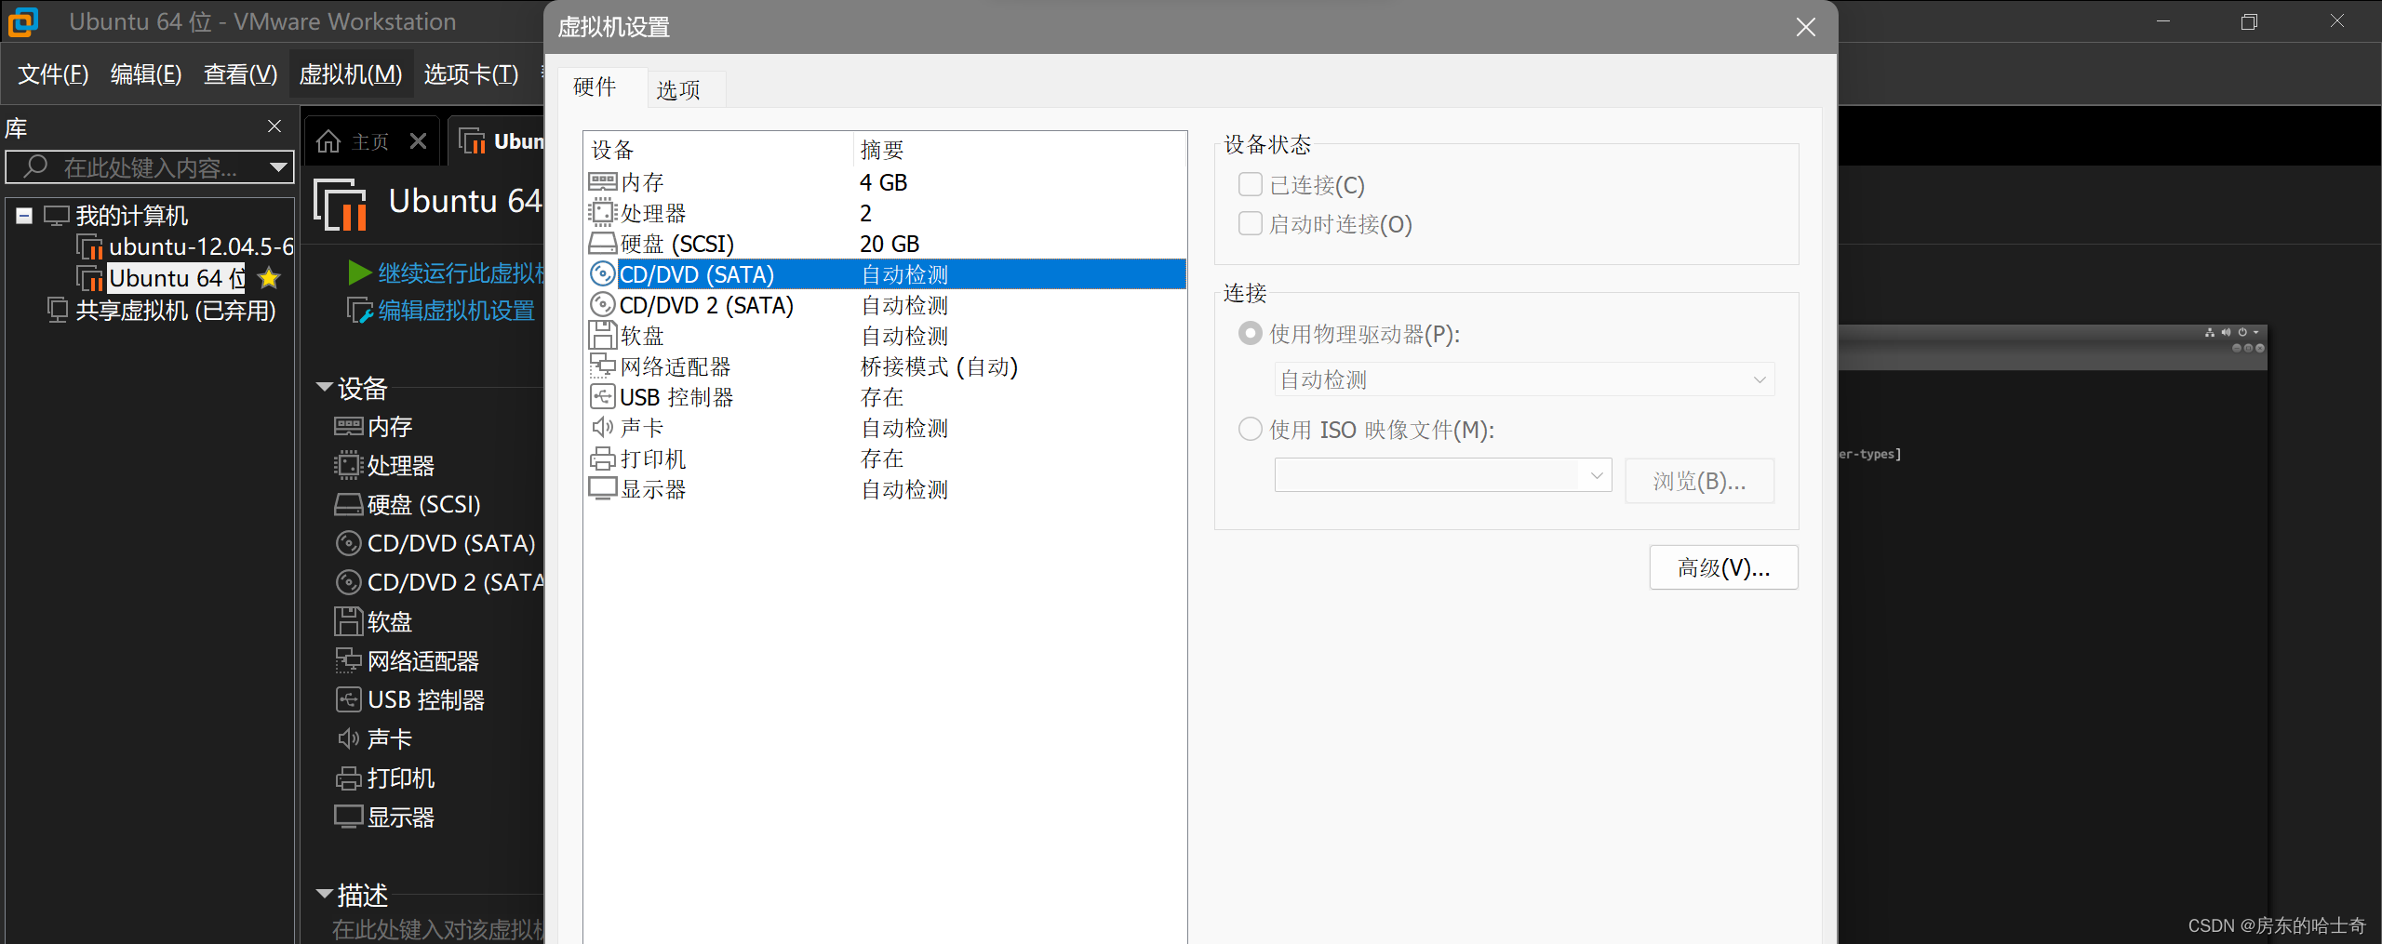Select the 声卡 speaker icon in the dialog list
Screen dimensions: 2382x944
(x=602, y=428)
